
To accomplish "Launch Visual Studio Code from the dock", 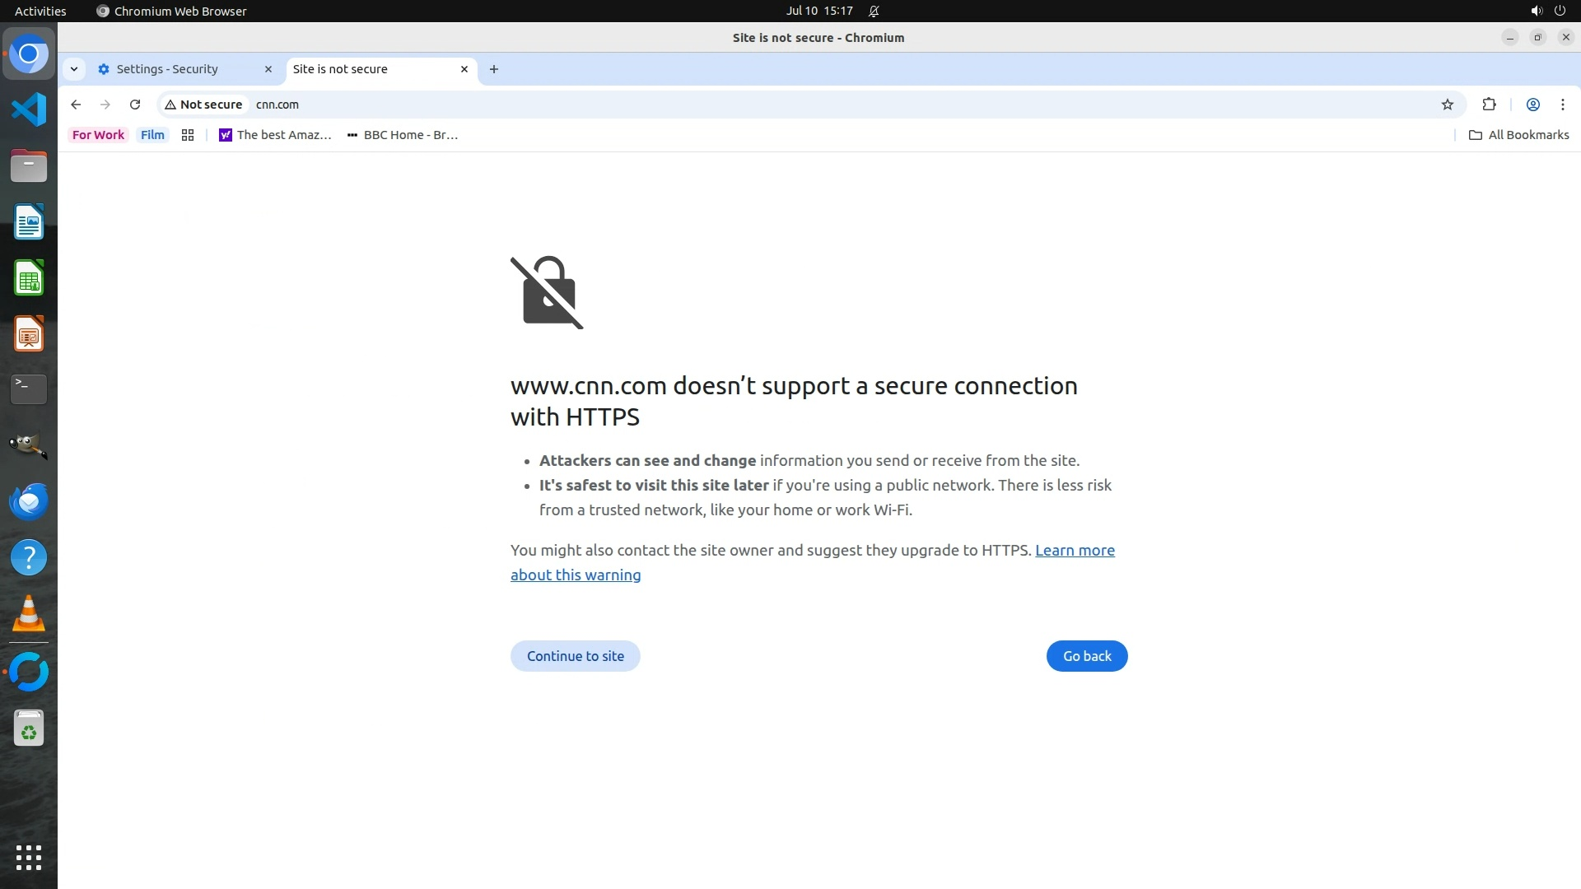I will point(29,109).
